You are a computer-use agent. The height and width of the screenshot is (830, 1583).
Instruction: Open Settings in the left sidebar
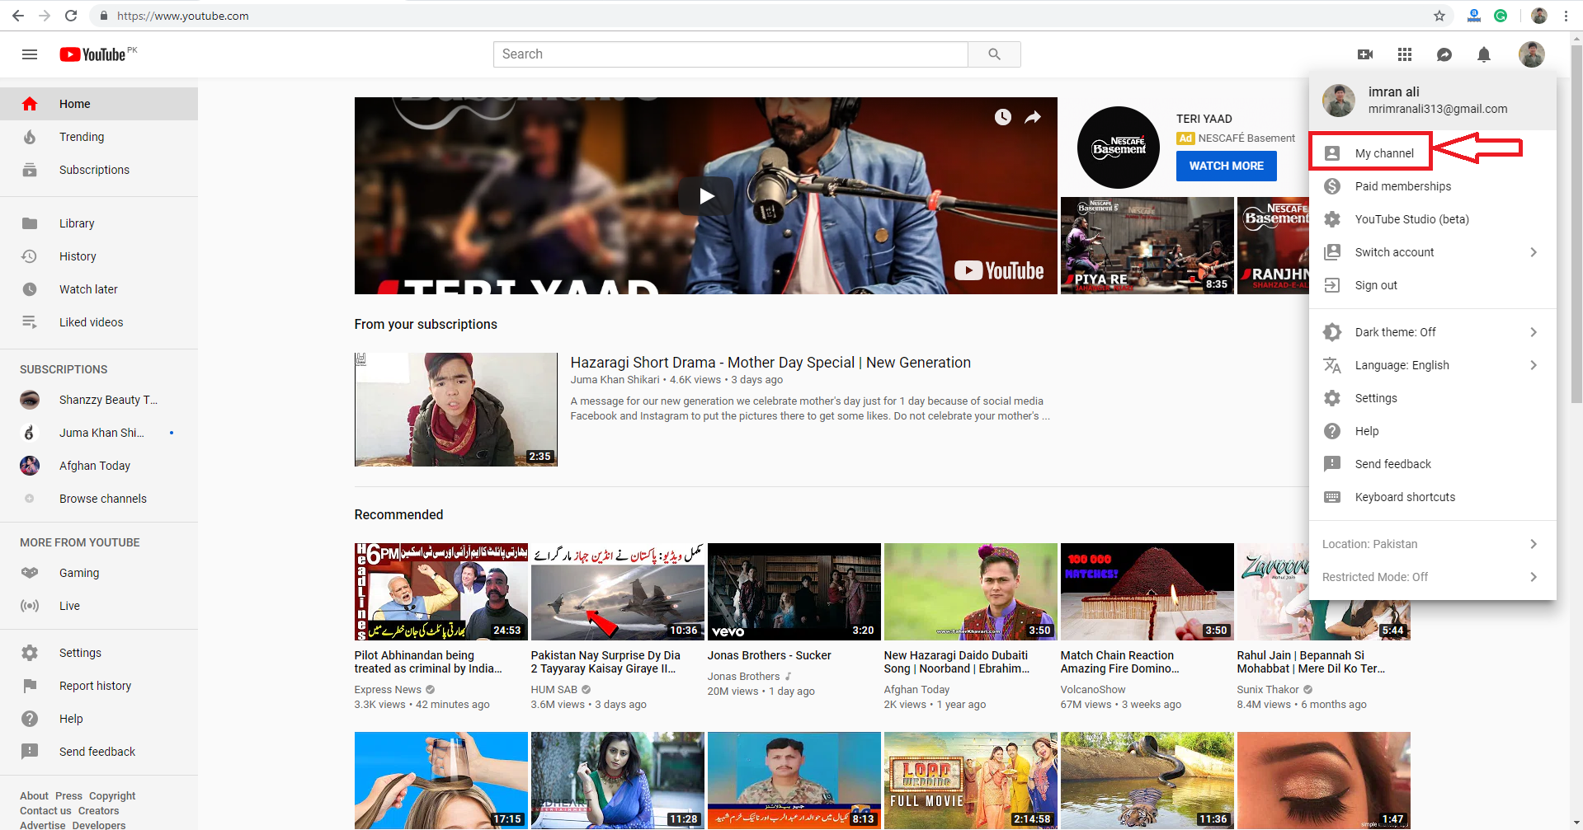pyautogui.click(x=99, y=653)
